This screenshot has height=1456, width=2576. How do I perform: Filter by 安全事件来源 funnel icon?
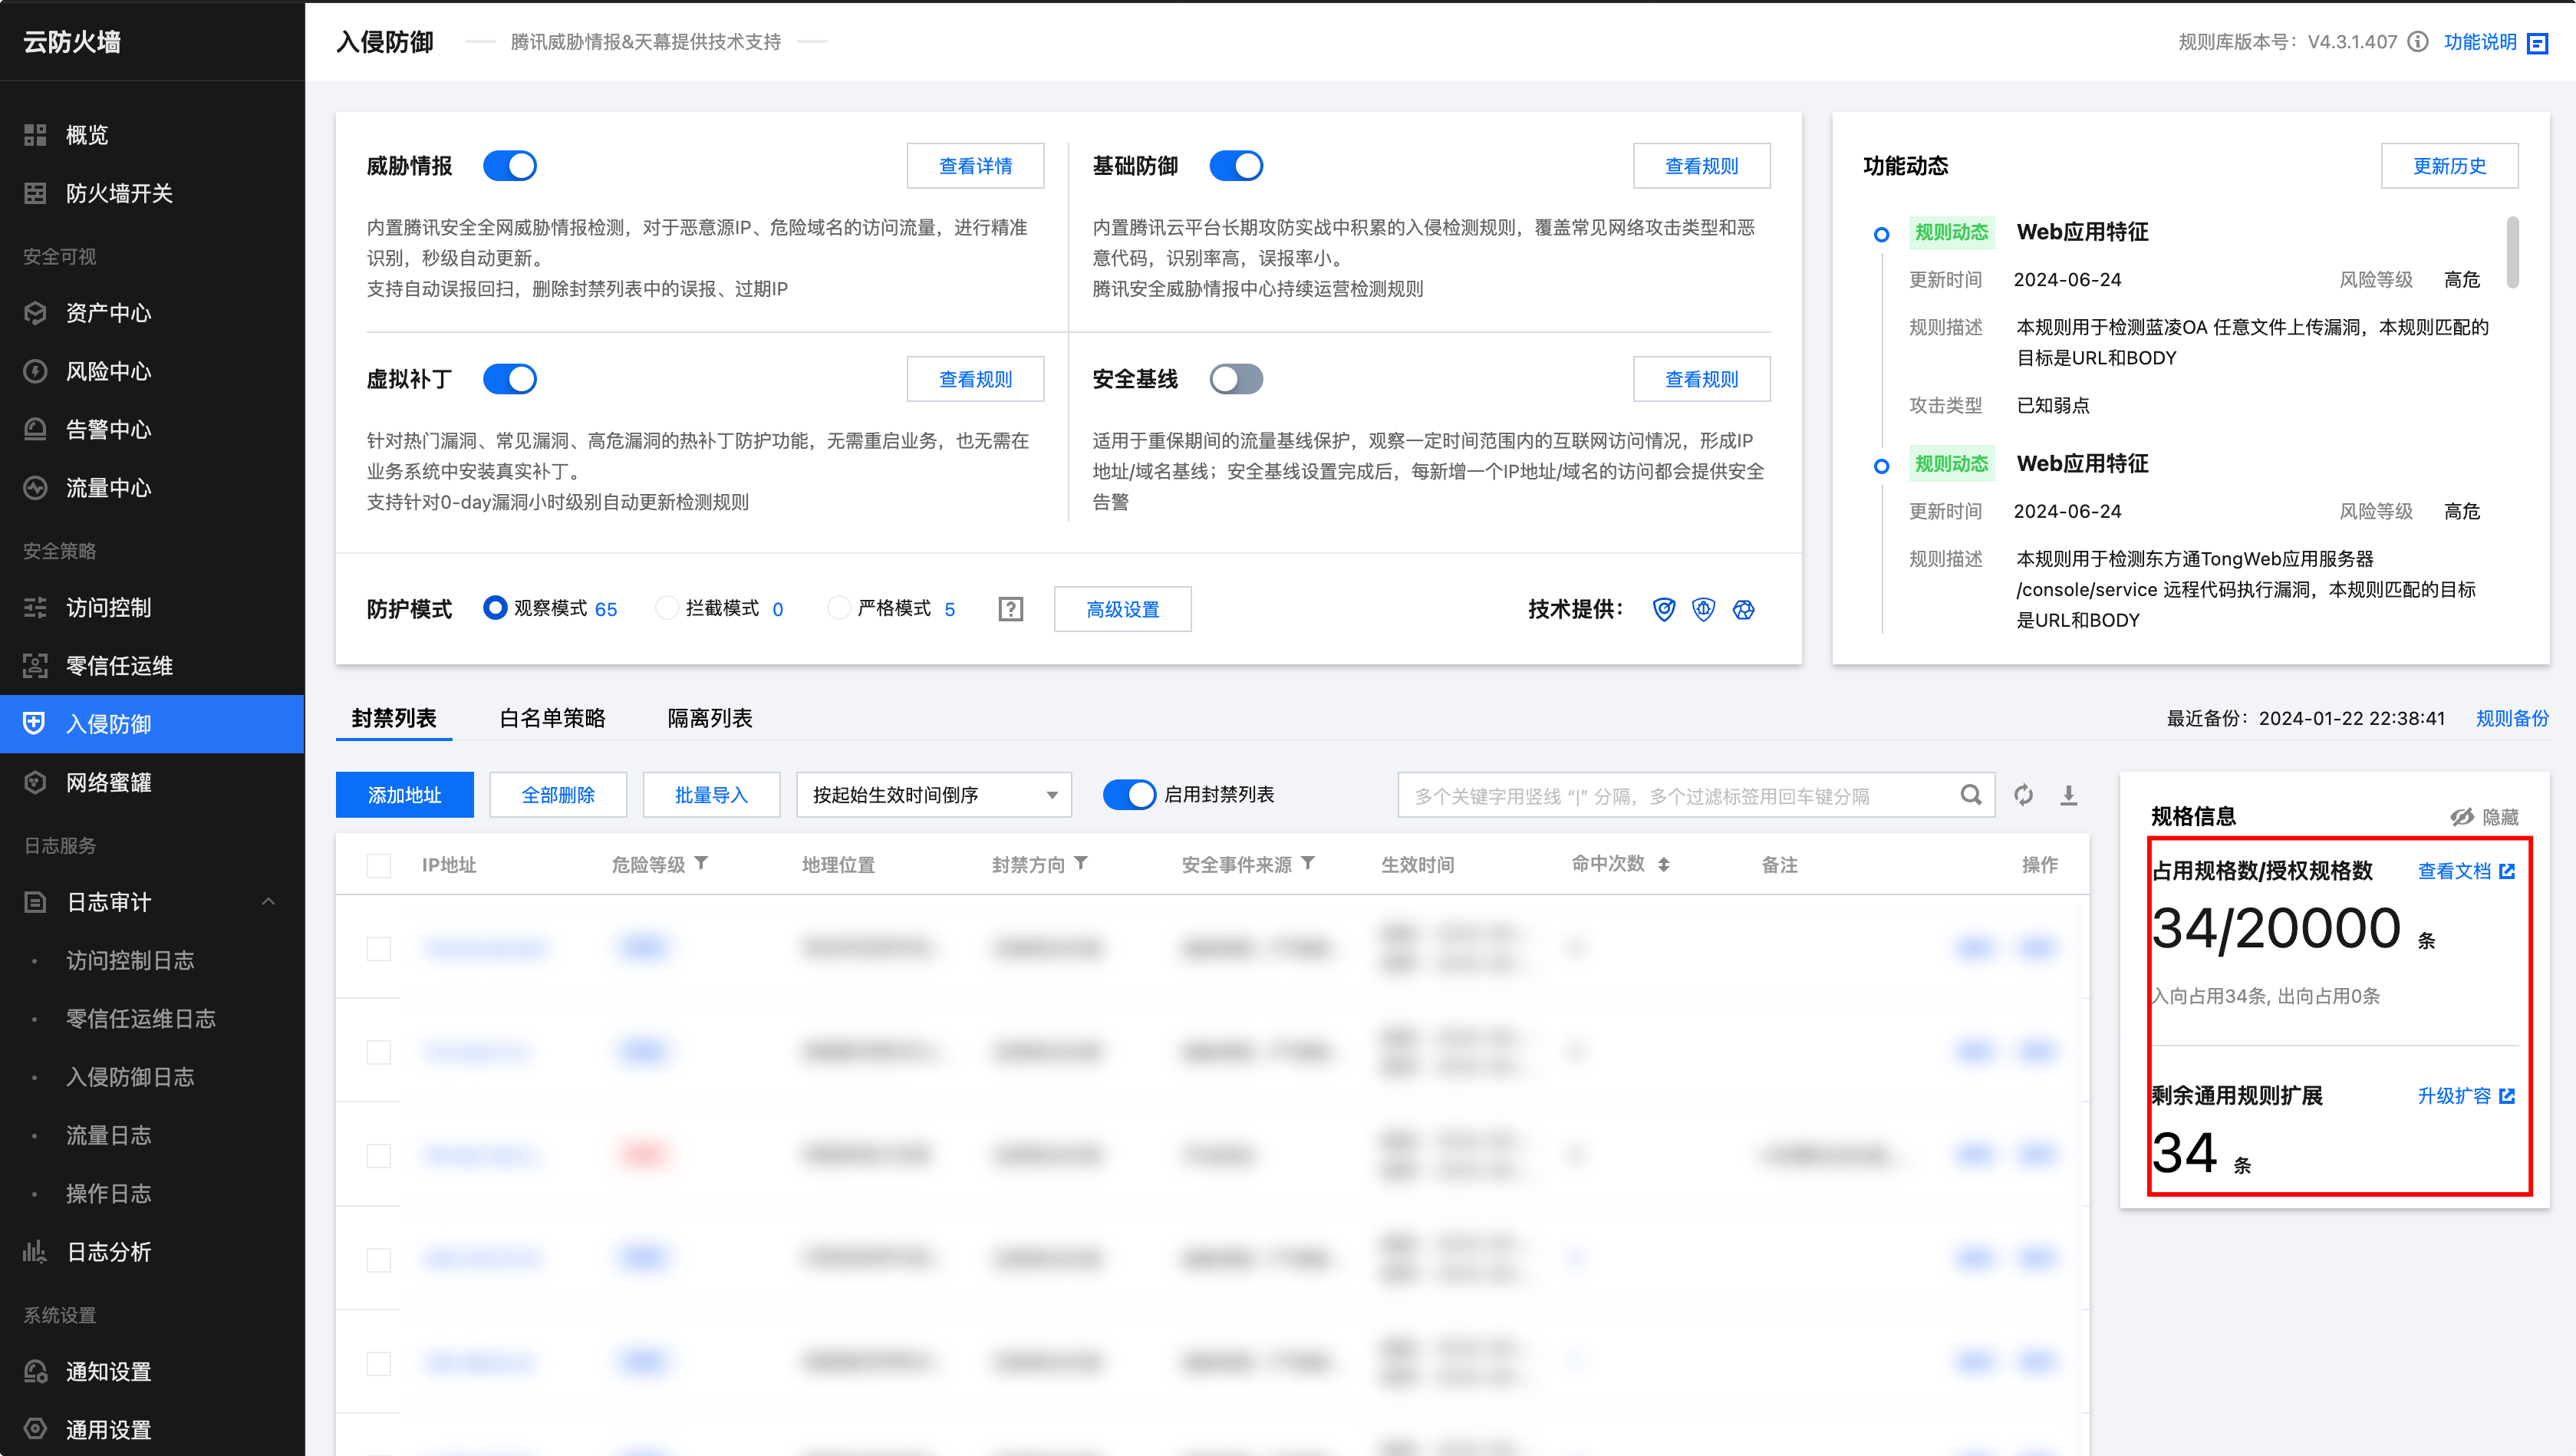click(1308, 863)
